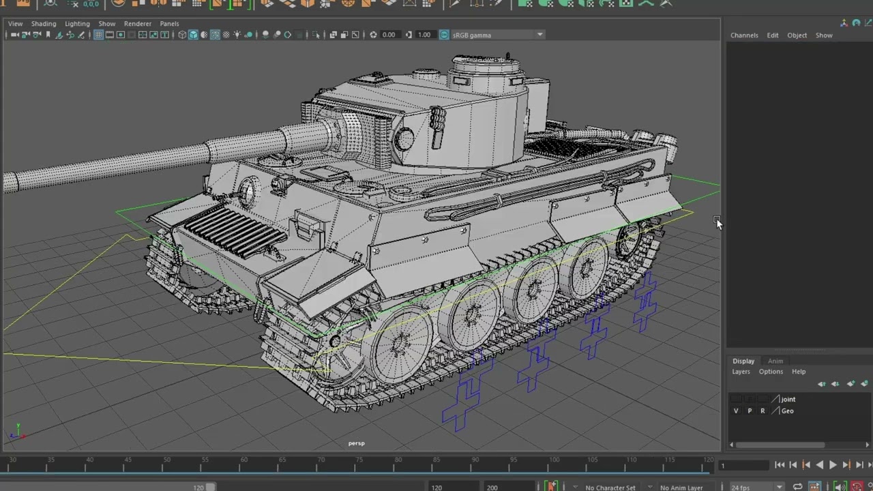Open the Object menu in Channel Box
This screenshot has width=873, height=491.
tap(797, 35)
